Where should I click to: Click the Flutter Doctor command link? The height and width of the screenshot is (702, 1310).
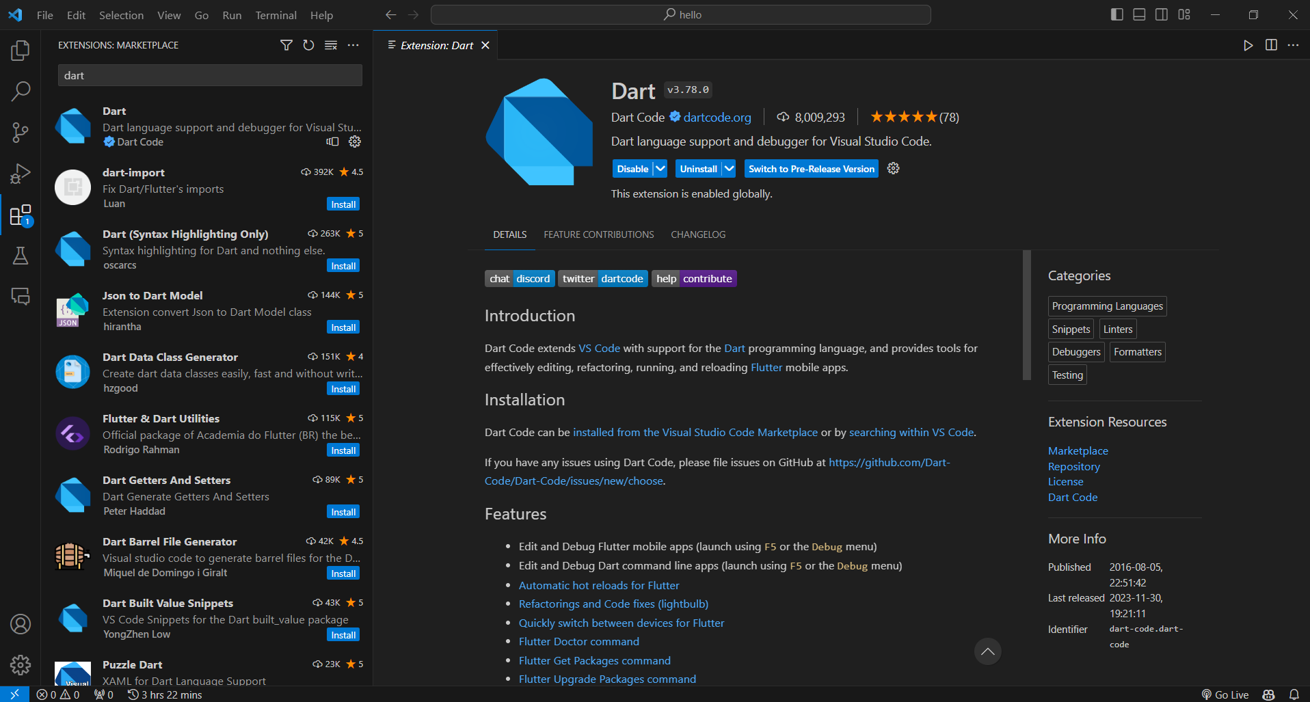(579, 641)
